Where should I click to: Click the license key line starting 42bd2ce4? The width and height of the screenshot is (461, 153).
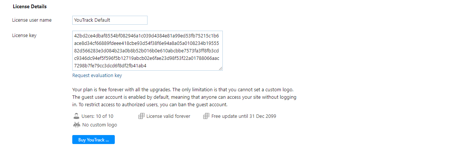pos(146,36)
